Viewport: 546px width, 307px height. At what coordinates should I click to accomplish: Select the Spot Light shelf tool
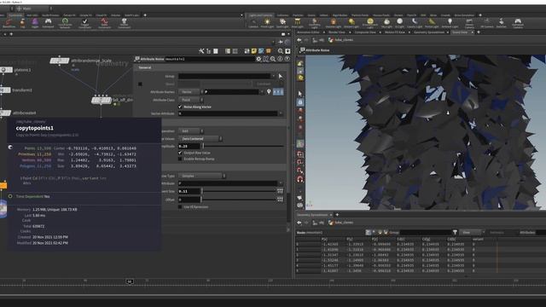pyautogui.click(x=282, y=23)
